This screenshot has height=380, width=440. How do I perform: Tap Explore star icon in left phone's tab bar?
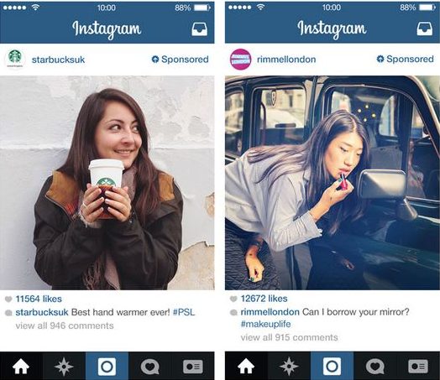[x=64, y=367]
